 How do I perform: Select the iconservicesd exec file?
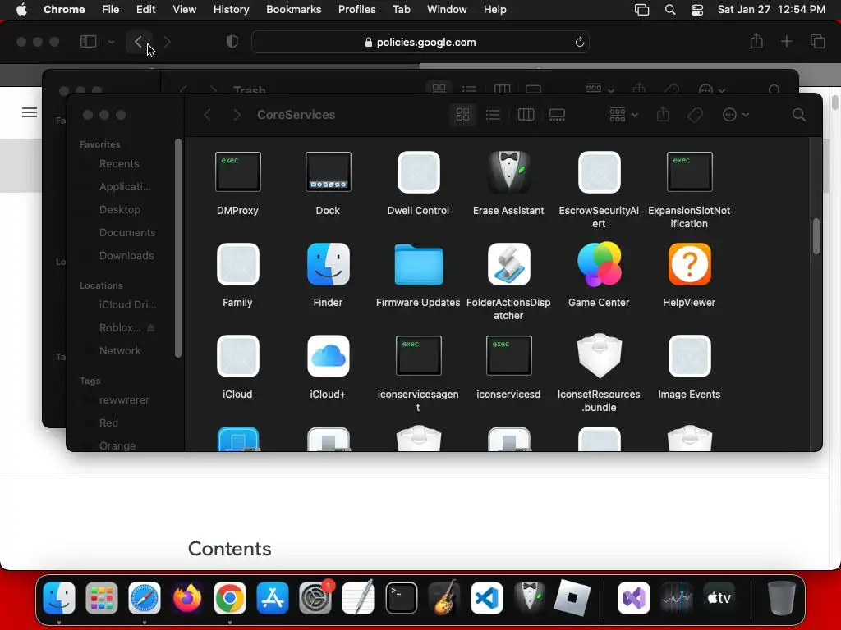coord(508,356)
